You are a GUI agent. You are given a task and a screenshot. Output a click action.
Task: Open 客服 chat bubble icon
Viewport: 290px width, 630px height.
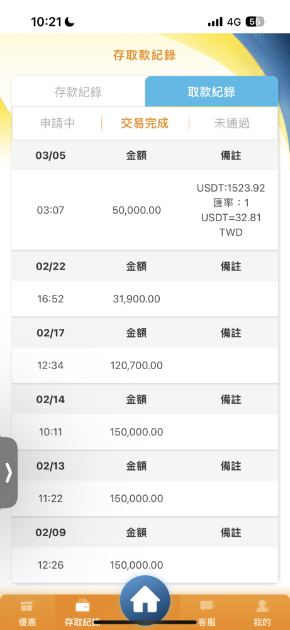pos(207,606)
